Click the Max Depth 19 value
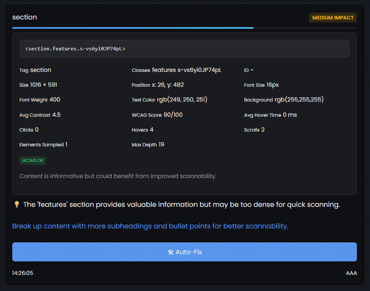The width and height of the screenshot is (370, 291). coord(161,145)
